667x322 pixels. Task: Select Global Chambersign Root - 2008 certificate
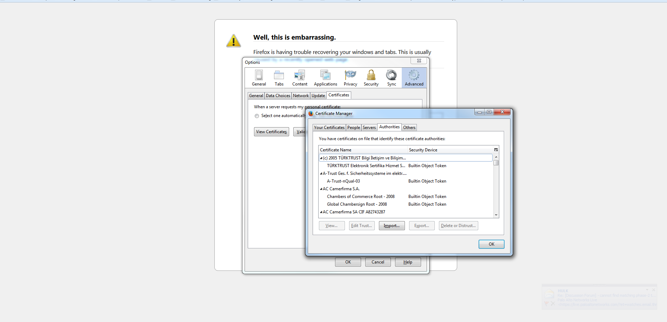click(x=406, y=204)
